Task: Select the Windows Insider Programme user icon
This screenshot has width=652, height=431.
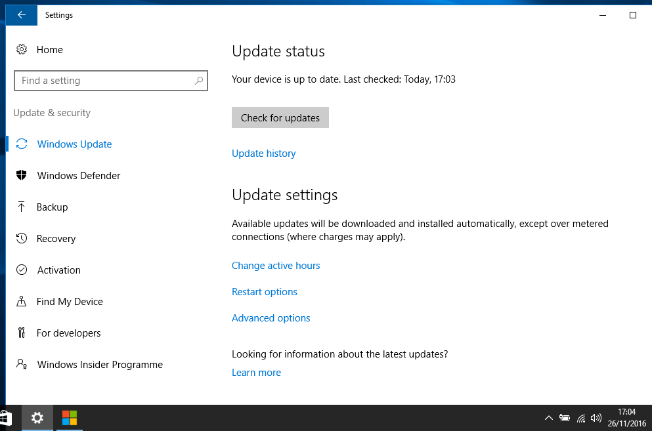Action: (22, 364)
